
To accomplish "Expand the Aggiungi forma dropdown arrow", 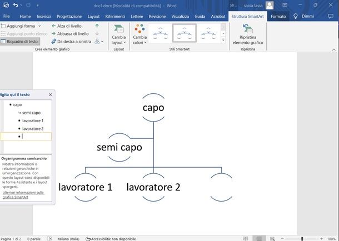I will [39, 26].
